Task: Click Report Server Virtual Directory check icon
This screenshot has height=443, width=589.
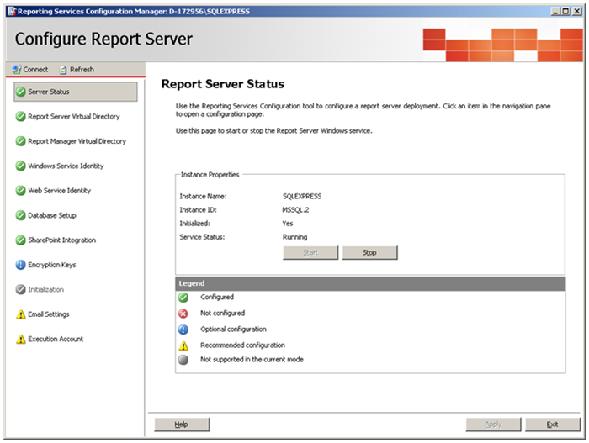Action: pyautogui.click(x=21, y=116)
